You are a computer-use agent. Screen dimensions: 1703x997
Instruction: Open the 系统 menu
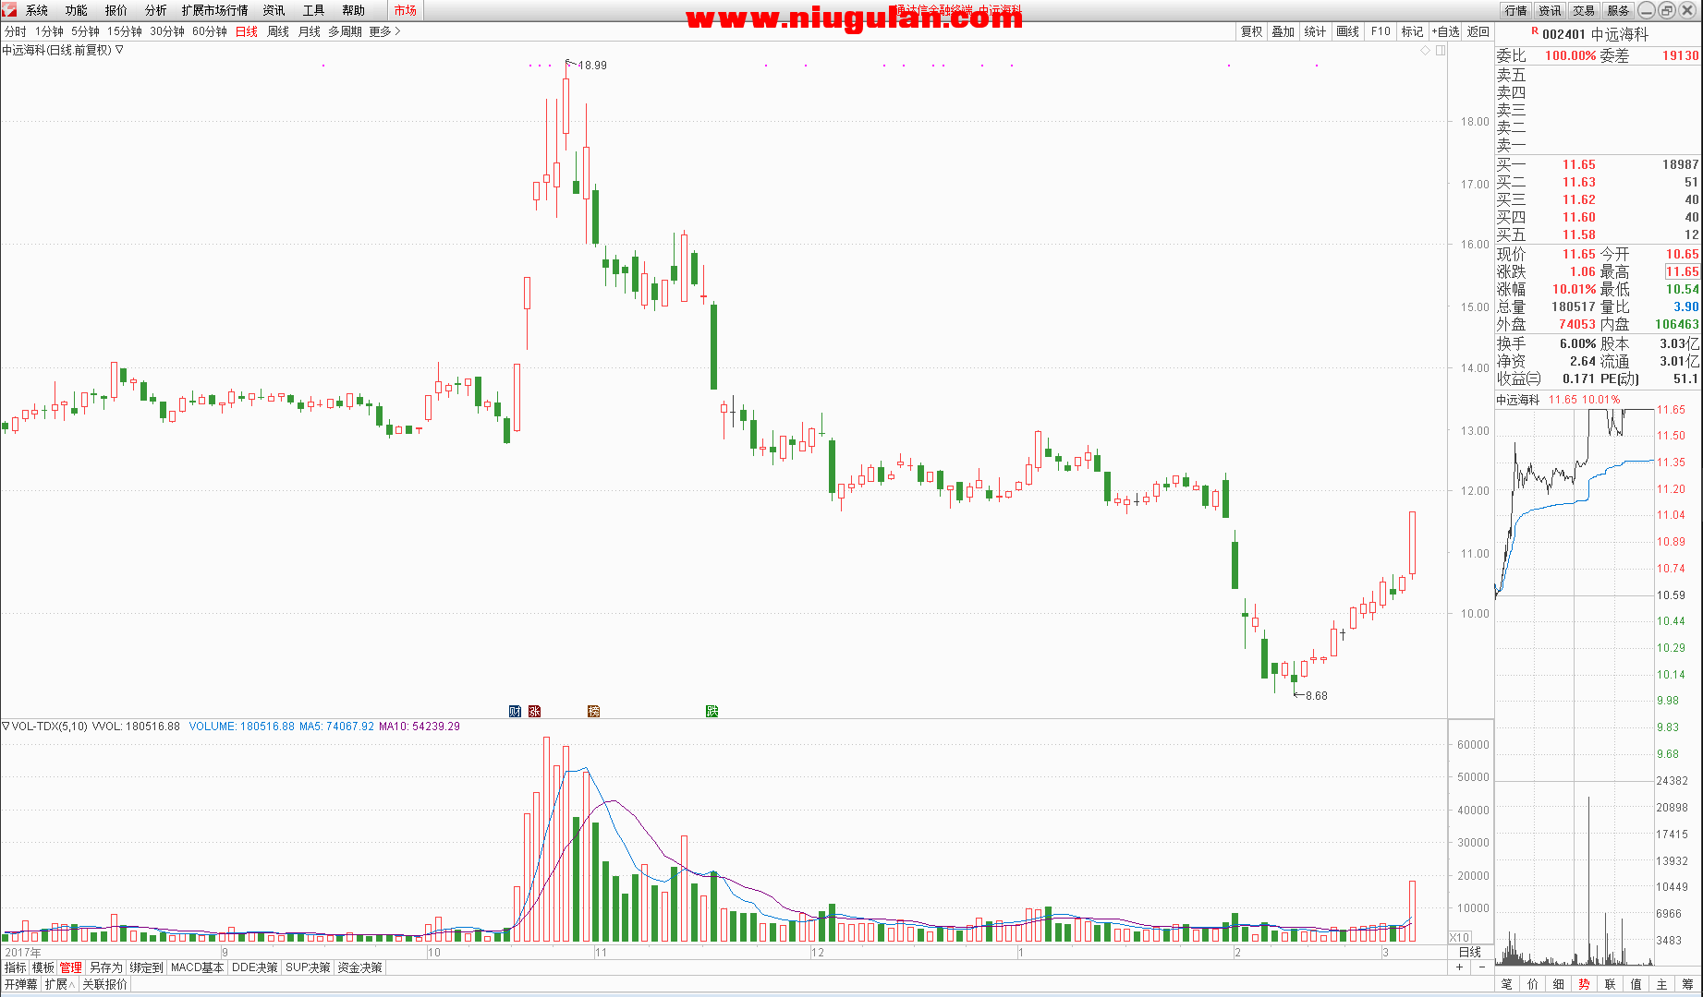pos(37,10)
